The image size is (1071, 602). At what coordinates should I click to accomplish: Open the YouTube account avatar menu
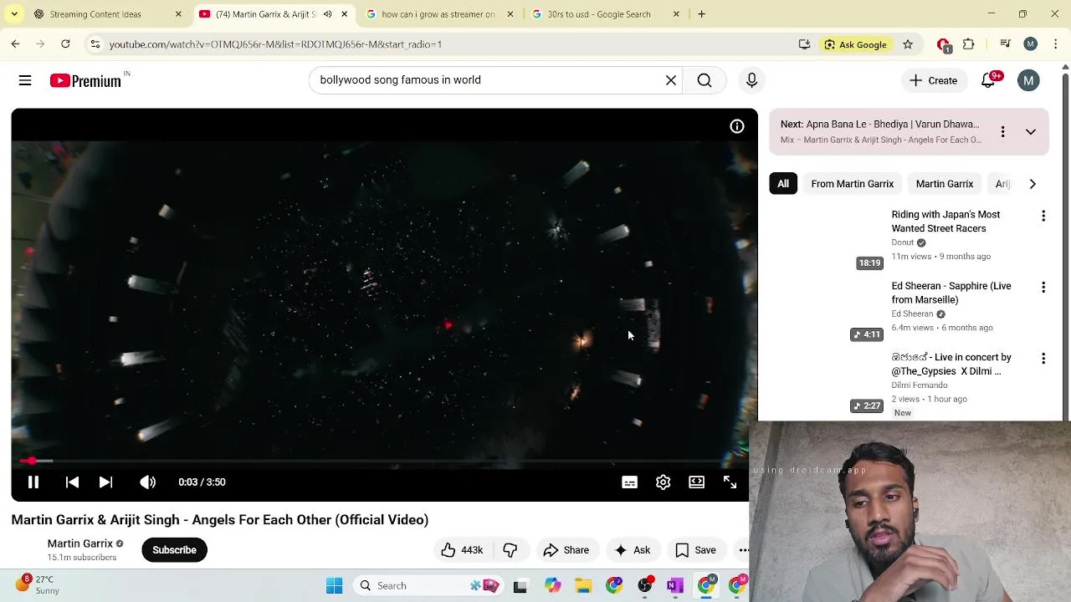pyautogui.click(x=1028, y=80)
